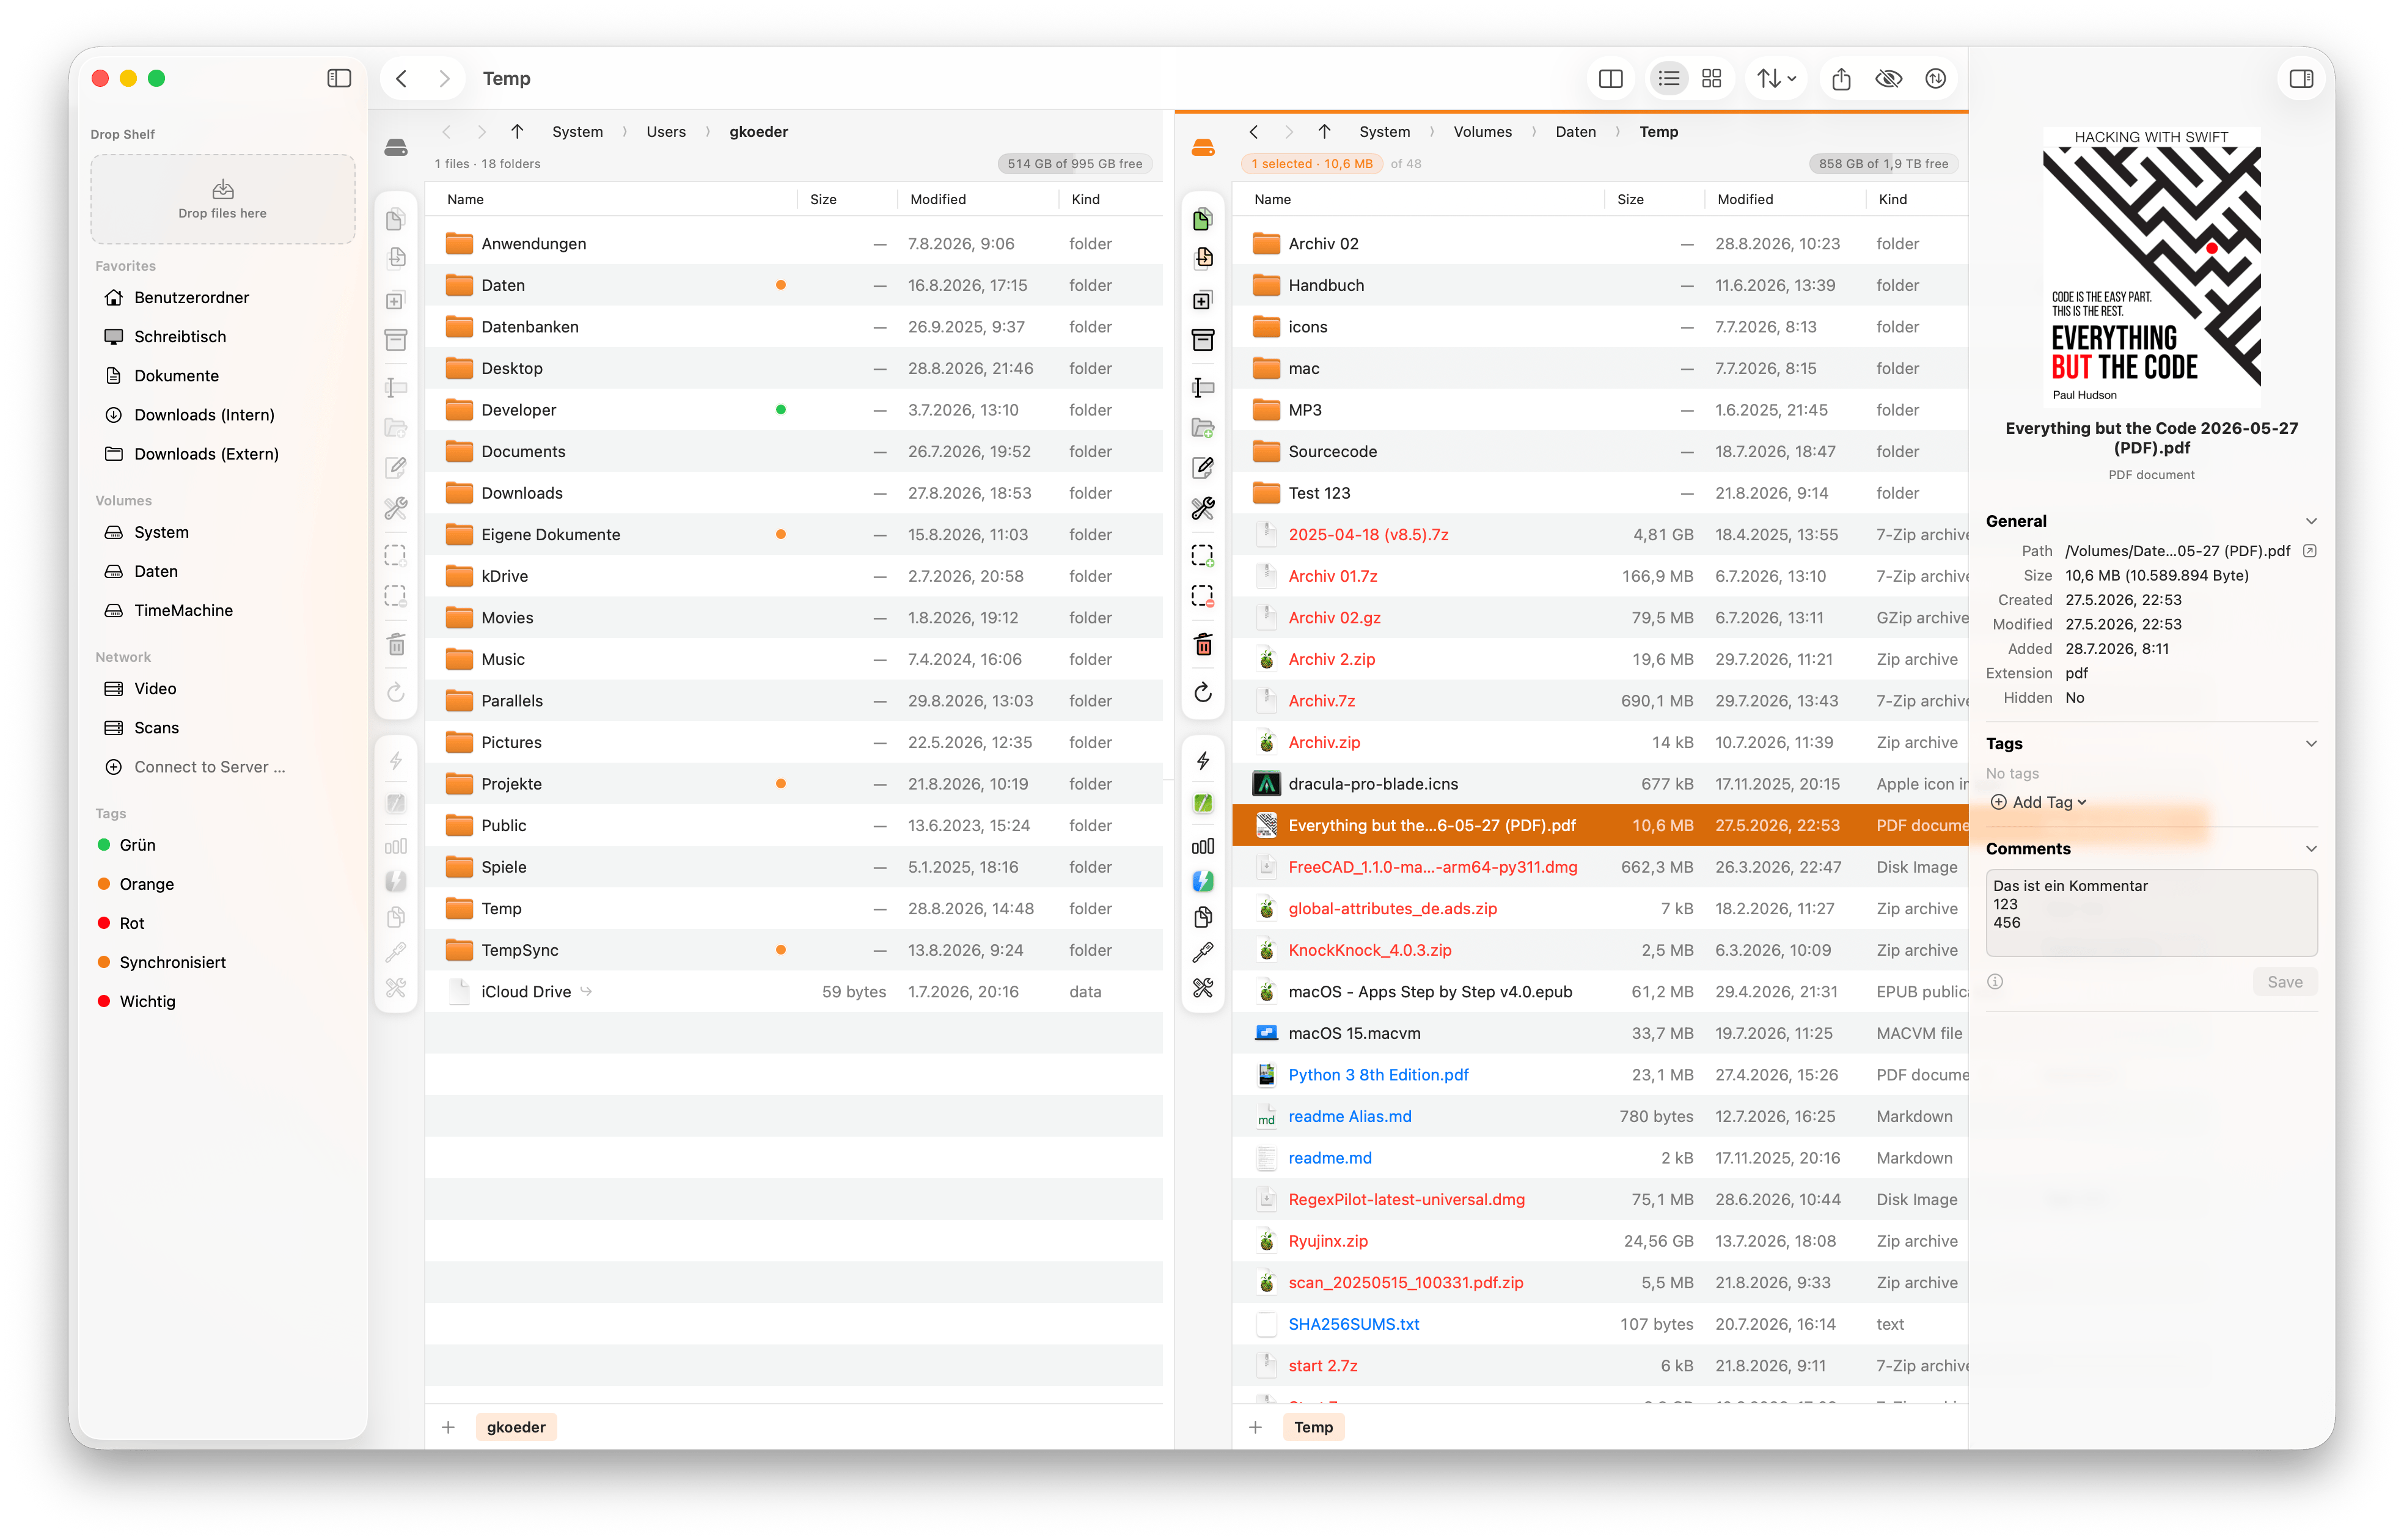The height and width of the screenshot is (1540, 2404).
Task: Open the sort order dropdown in top toolbar
Action: click(x=1777, y=78)
